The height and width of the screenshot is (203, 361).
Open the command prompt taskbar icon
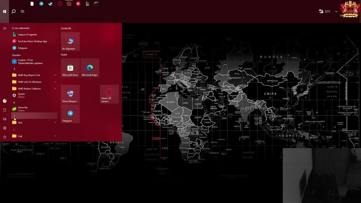pos(96,4)
